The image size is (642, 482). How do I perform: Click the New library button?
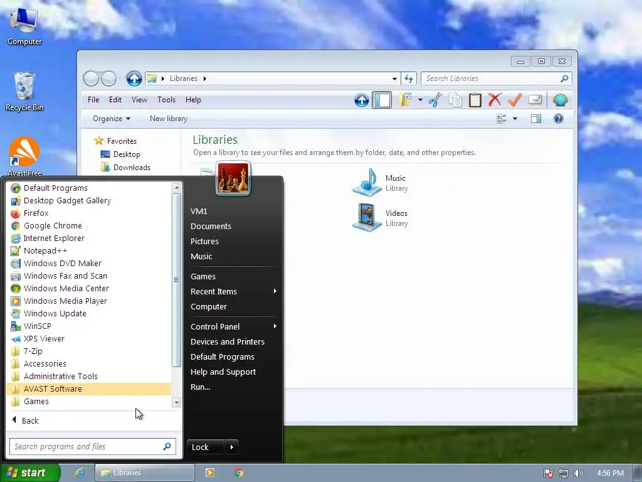coord(168,119)
